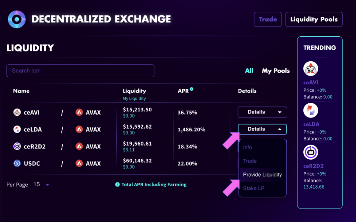Show all pools with All filter
Screen dimensions: 356x222
point(249,71)
